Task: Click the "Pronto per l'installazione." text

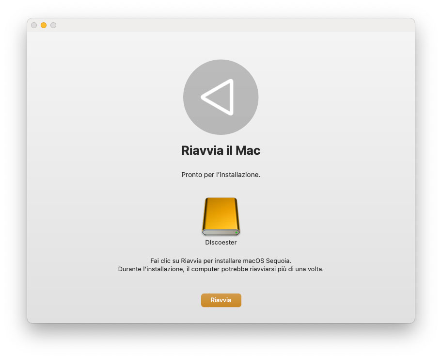Action: click(221, 175)
